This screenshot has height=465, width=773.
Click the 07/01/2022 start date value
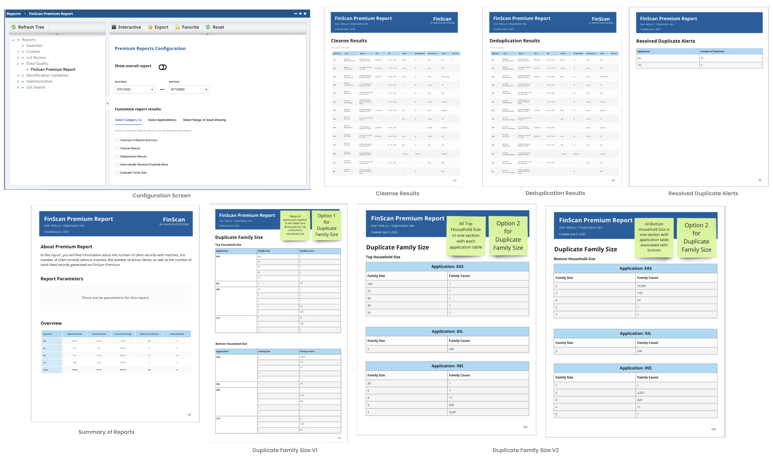(x=124, y=89)
